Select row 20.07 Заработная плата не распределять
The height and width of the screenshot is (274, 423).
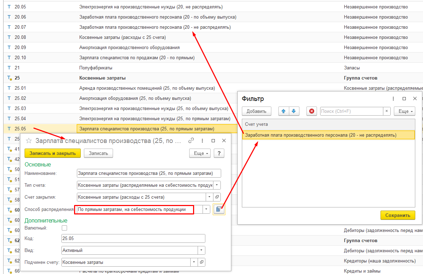pos(213,27)
